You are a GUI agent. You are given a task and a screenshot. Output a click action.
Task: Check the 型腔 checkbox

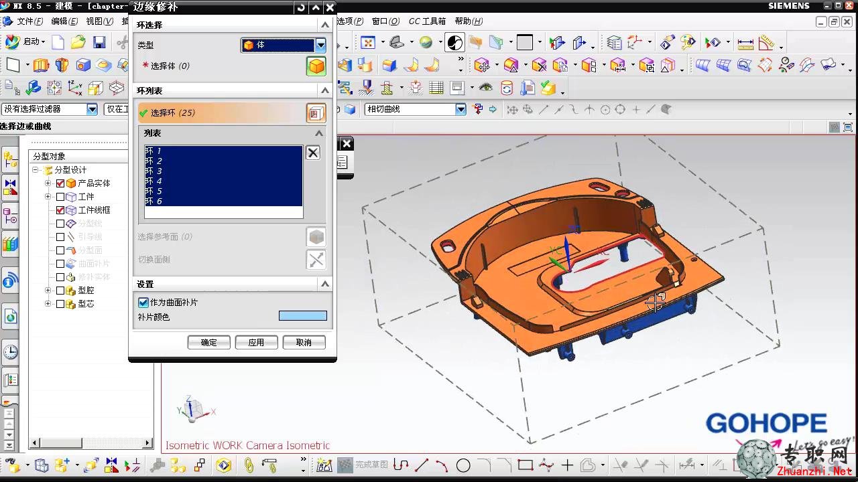coord(60,291)
